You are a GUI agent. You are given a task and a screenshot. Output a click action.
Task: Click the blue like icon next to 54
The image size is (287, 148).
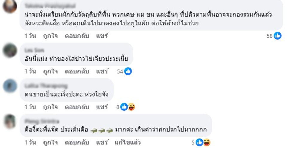click(x=128, y=71)
